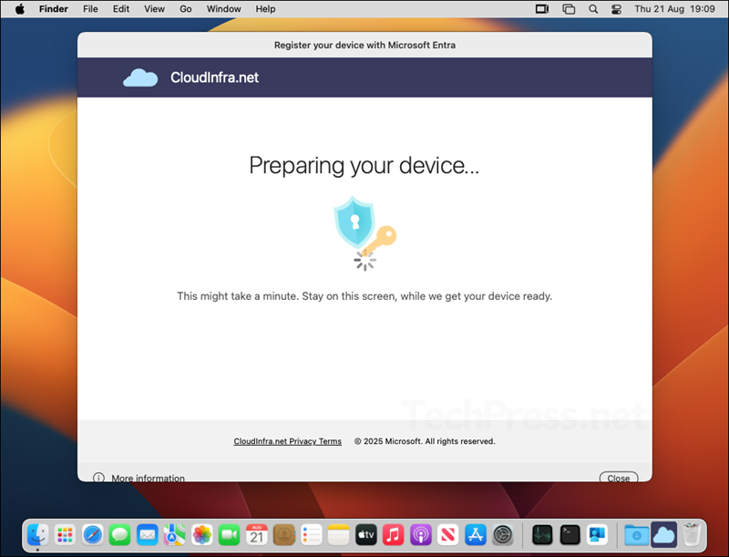Click the screen recording menu bar icon

tap(542, 9)
